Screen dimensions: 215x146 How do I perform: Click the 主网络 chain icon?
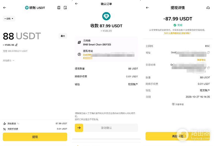[x=79, y=42]
